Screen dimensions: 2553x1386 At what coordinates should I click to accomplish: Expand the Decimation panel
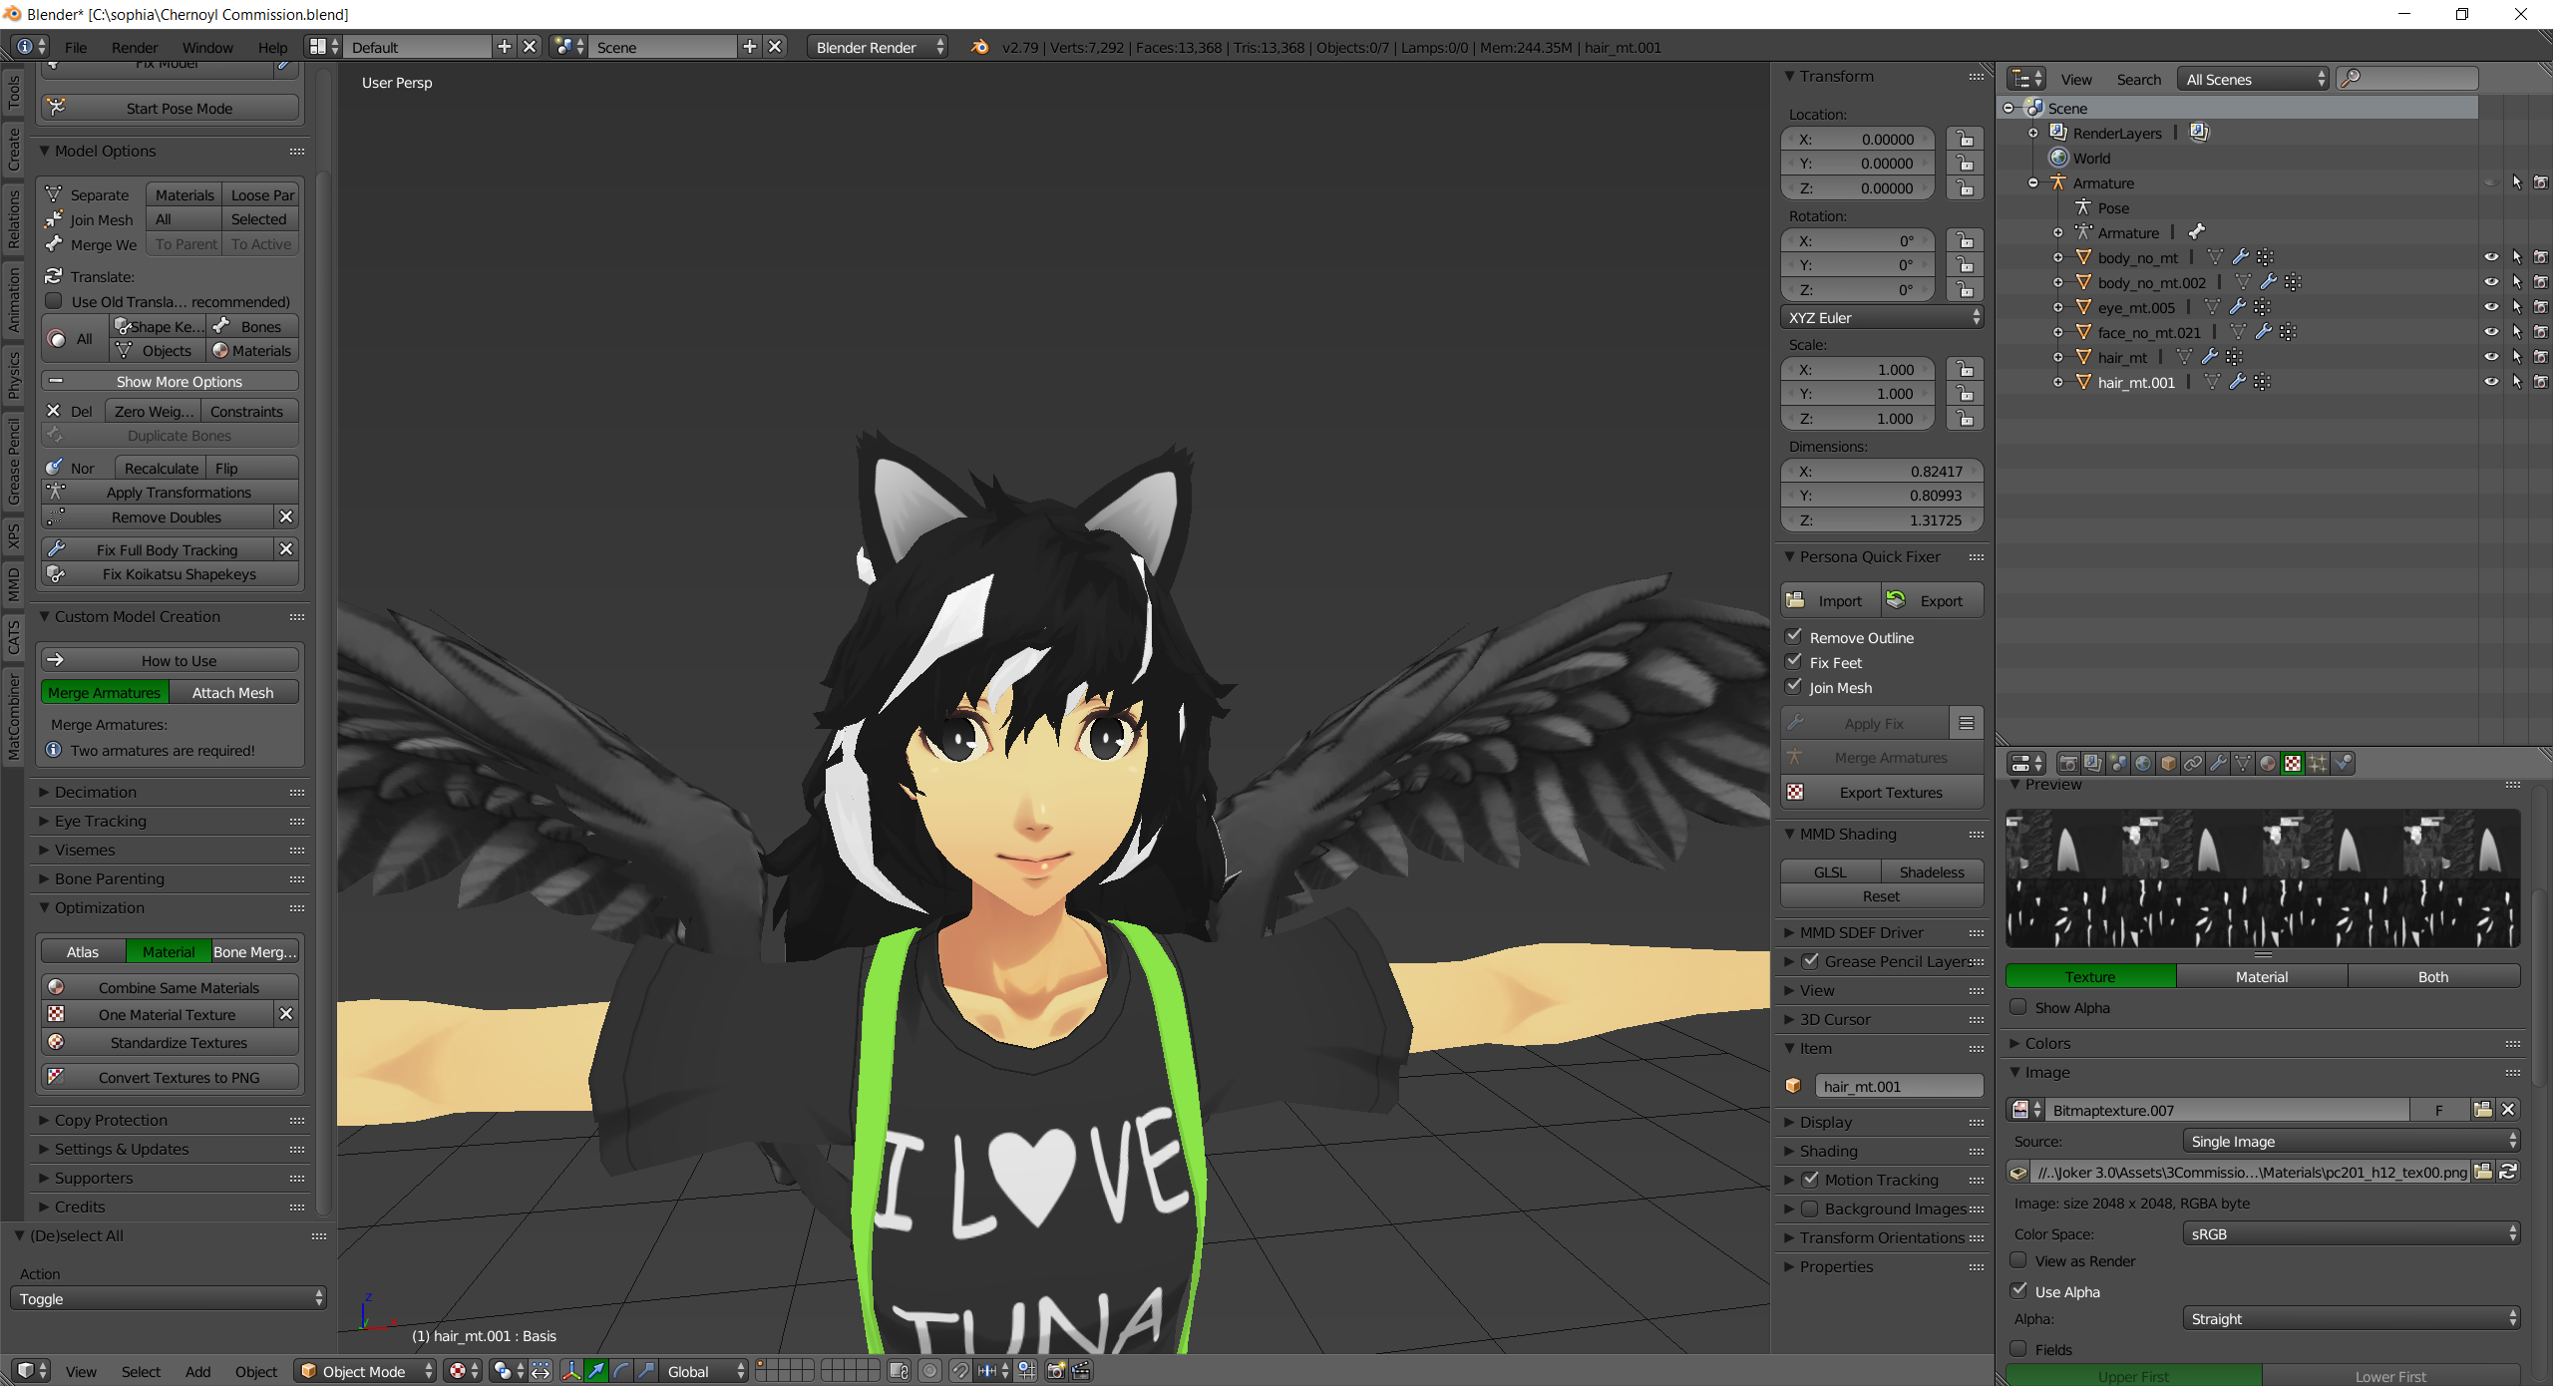coord(96,792)
